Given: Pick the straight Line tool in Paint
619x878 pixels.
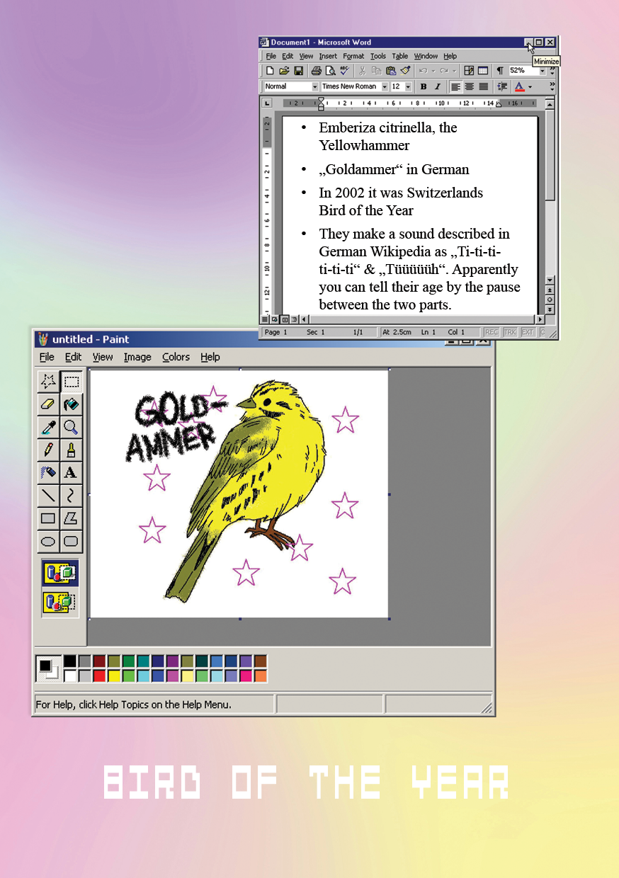Looking at the screenshot, I should [48, 495].
